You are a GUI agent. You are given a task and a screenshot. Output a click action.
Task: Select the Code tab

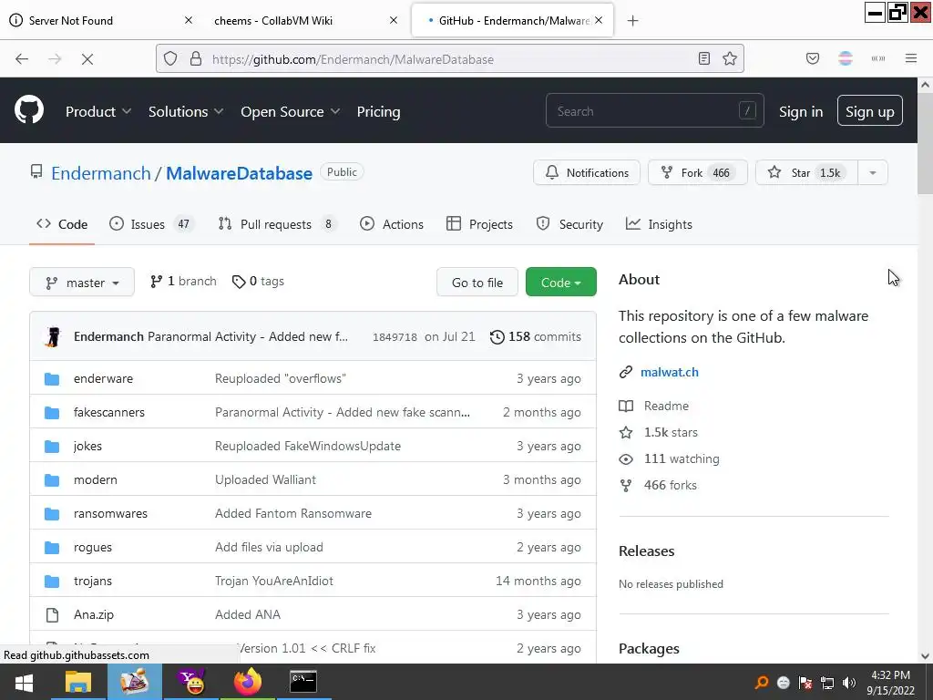(62, 224)
